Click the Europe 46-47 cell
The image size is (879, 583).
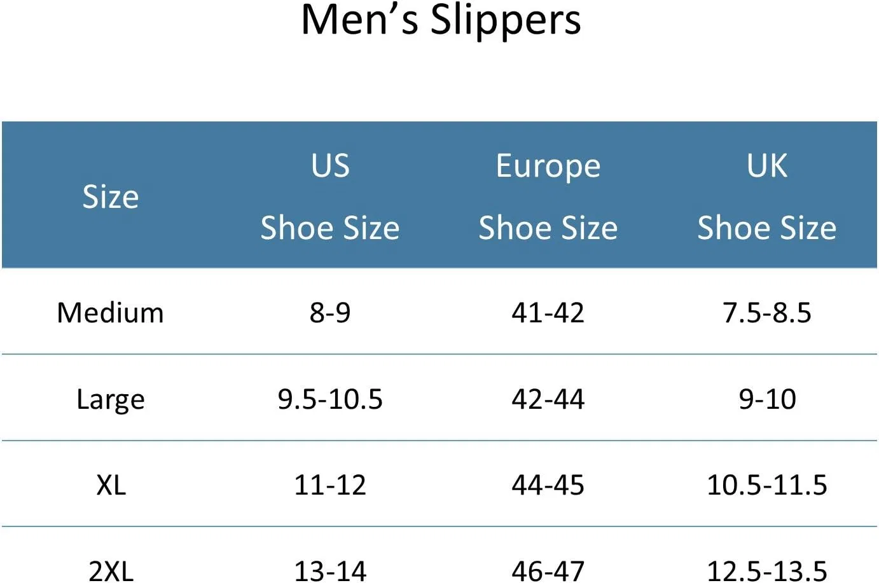click(x=548, y=571)
